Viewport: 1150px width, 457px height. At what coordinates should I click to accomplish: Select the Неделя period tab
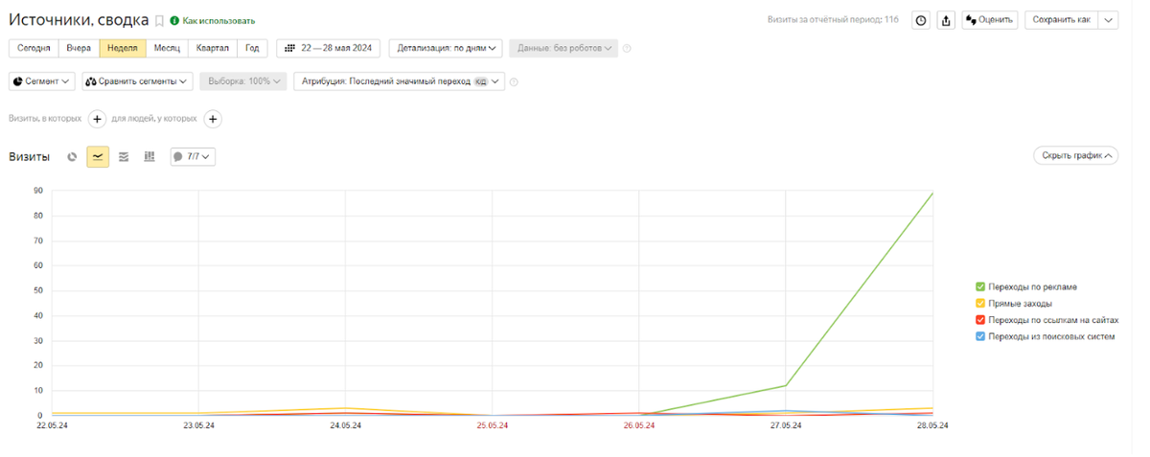tap(123, 48)
